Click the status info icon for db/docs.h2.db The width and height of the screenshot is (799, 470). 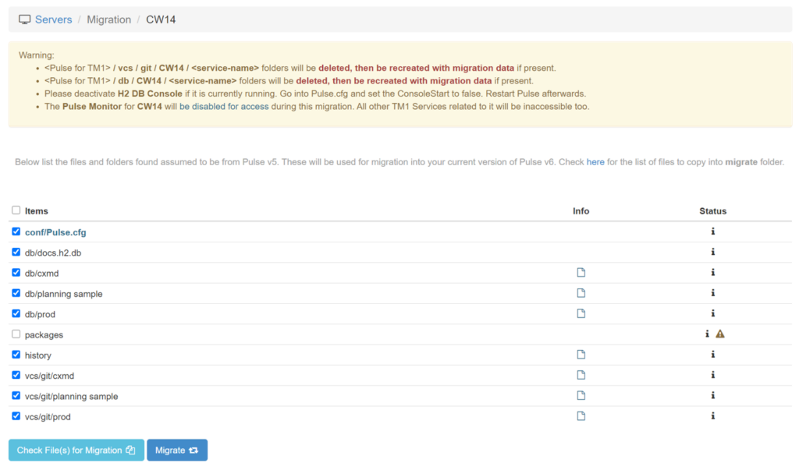(x=712, y=252)
